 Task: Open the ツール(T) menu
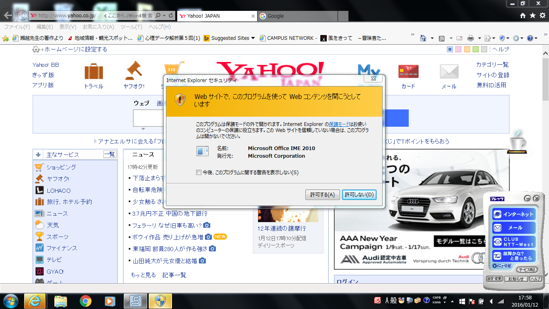(x=131, y=27)
